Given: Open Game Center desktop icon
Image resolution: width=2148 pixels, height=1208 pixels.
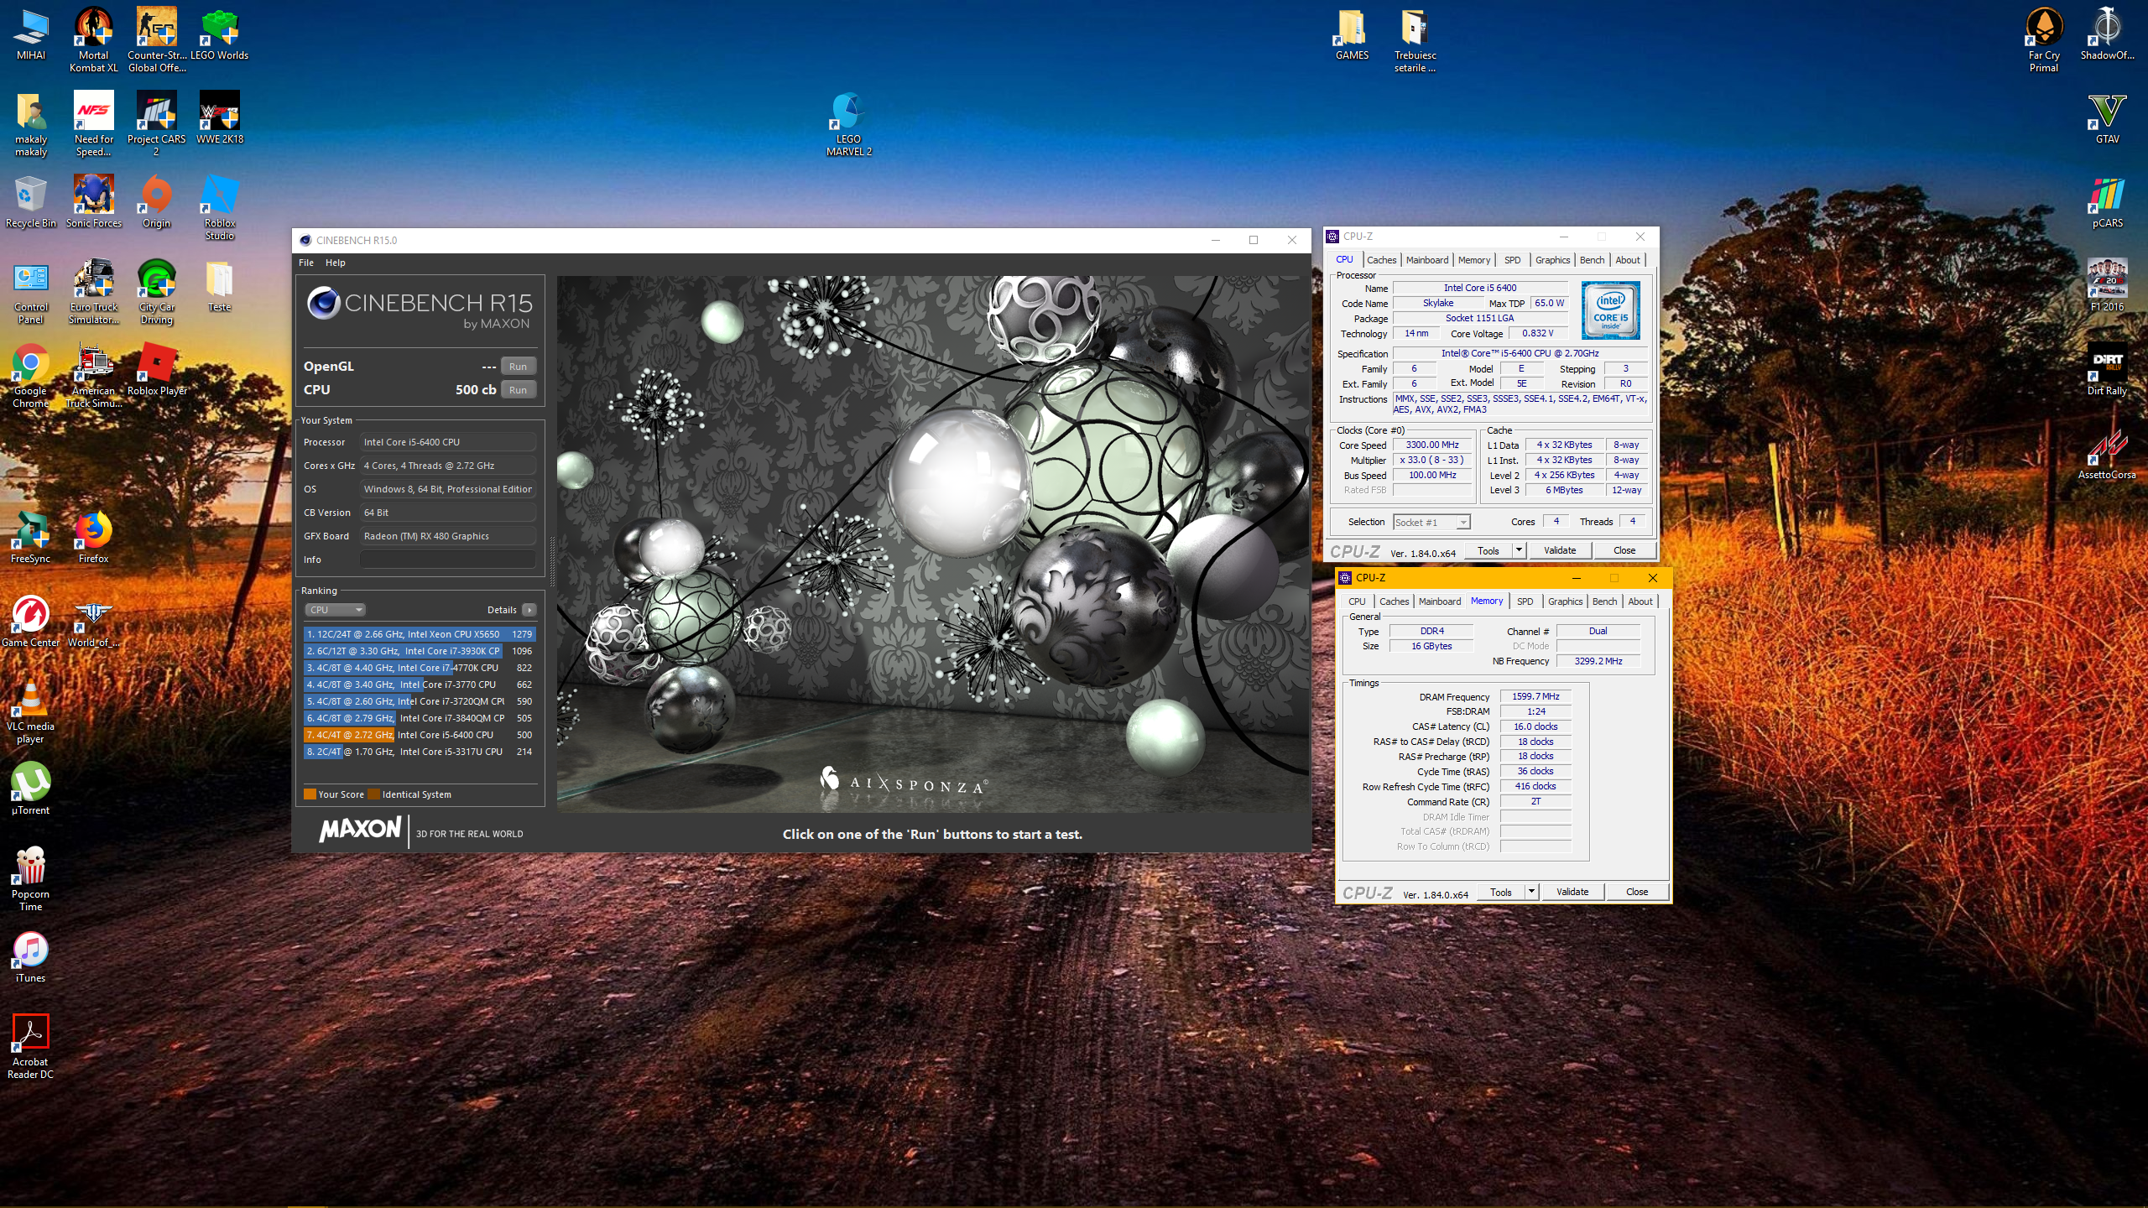Looking at the screenshot, I should [x=30, y=621].
